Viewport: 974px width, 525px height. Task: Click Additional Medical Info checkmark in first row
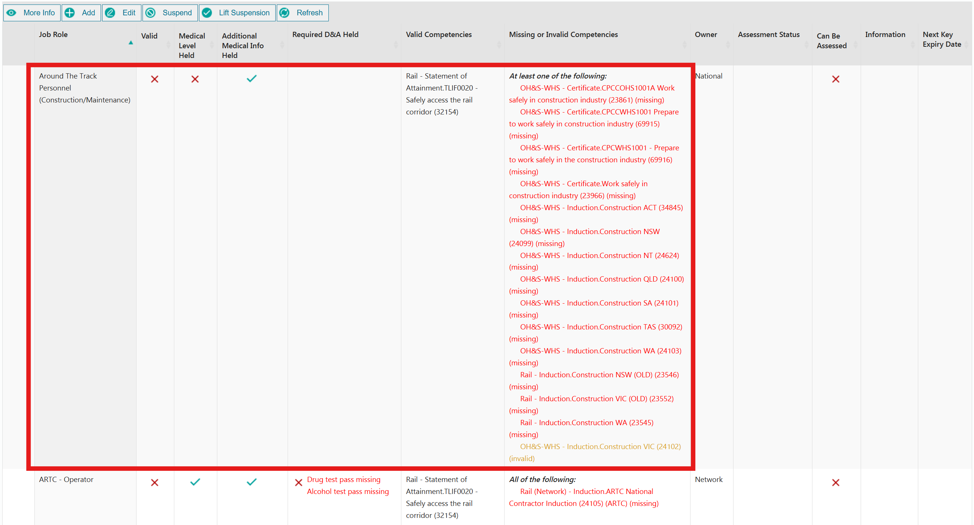(251, 79)
